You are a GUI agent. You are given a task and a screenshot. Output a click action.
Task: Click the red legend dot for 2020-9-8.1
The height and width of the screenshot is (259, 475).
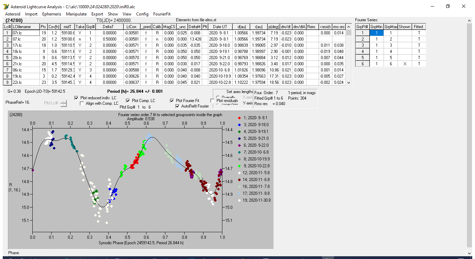[x=239, y=118]
